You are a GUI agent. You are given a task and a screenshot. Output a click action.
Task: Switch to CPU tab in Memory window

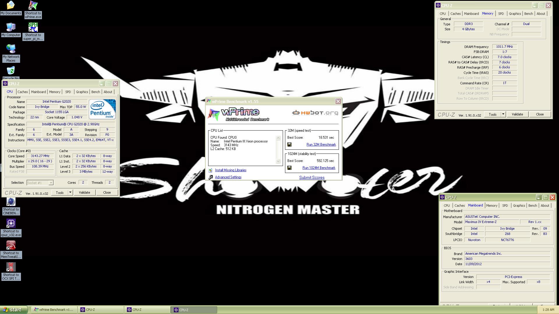443,14
